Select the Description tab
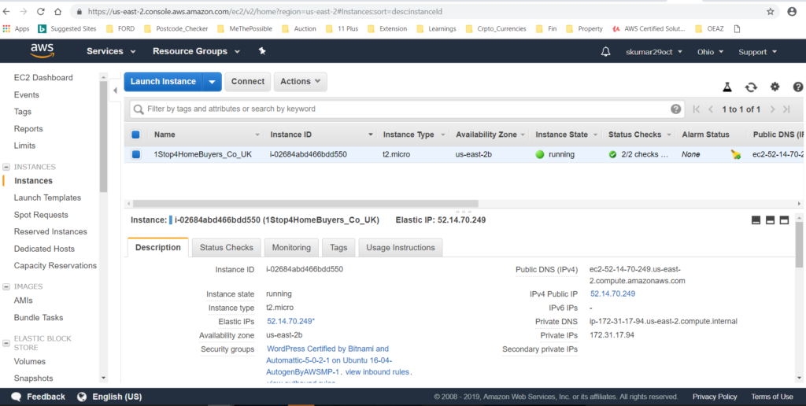Viewport: 806px width, 406px height. pyautogui.click(x=157, y=247)
